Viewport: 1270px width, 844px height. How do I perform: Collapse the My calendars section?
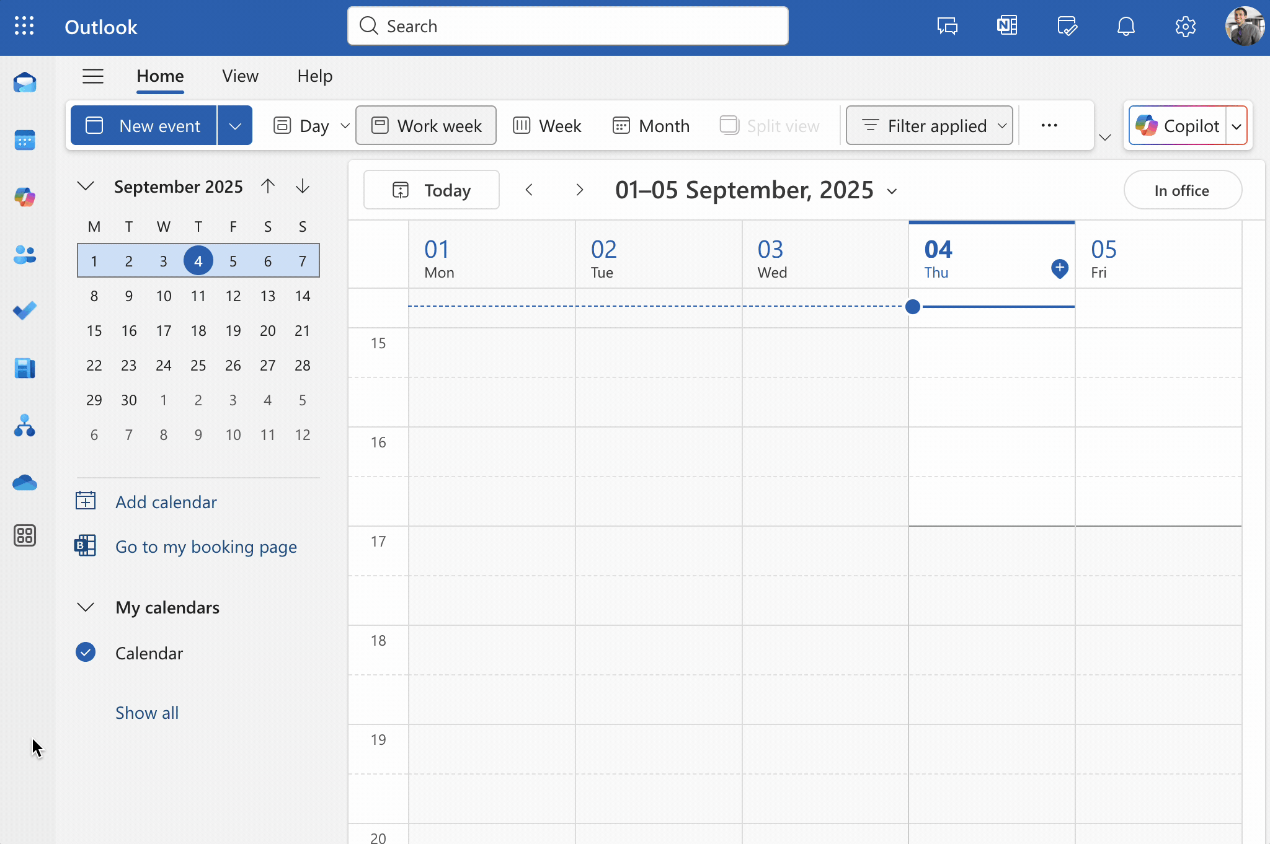(x=86, y=607)
